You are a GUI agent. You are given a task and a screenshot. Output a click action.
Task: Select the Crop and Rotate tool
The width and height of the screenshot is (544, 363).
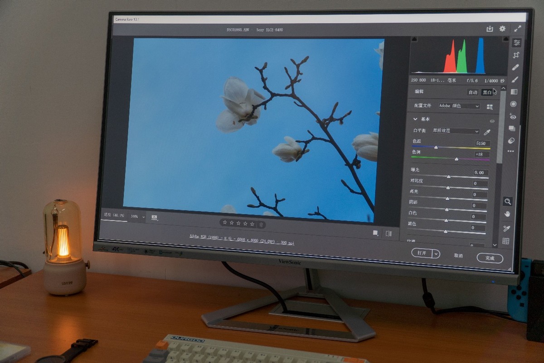tap(516, 55)
